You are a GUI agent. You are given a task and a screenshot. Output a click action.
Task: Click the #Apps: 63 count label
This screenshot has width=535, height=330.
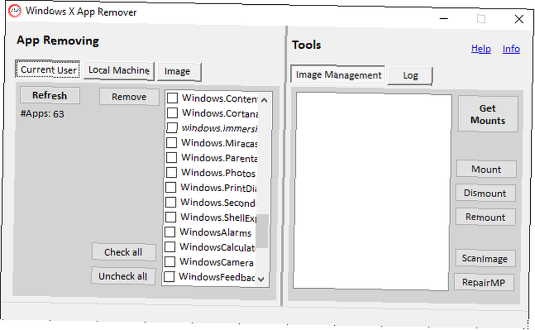pyautogui.click(x=42, y=114)
